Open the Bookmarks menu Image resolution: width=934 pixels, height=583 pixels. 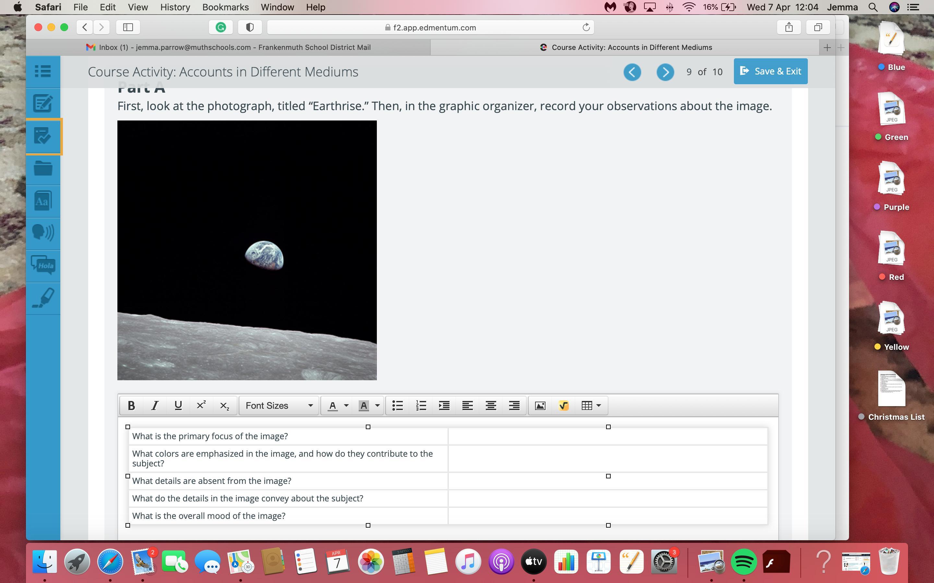point(225,7)
